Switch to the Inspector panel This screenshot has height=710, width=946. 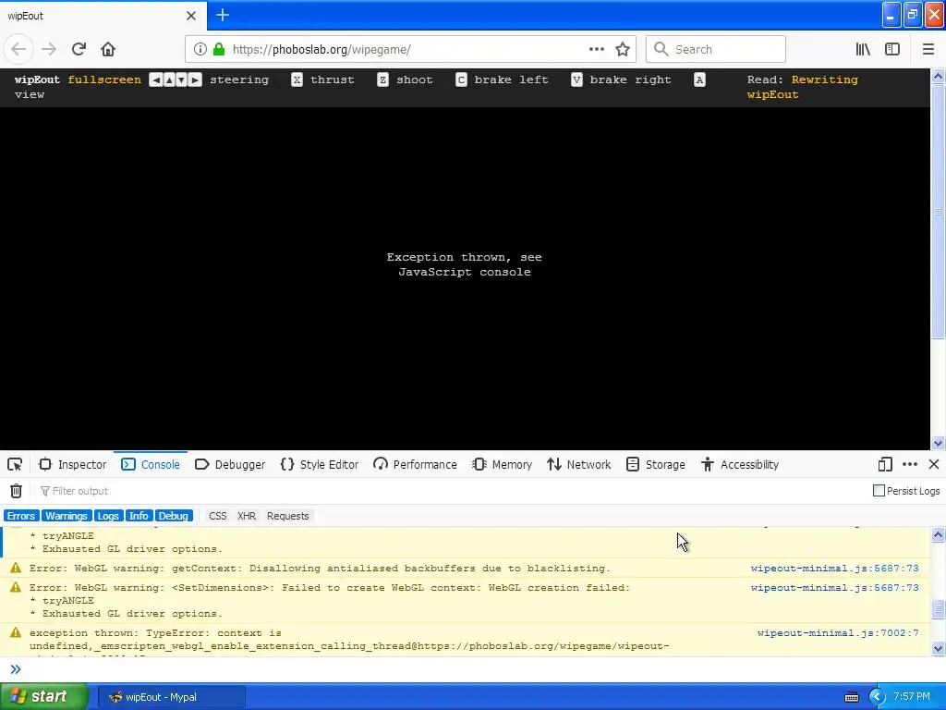coord(72,464)
